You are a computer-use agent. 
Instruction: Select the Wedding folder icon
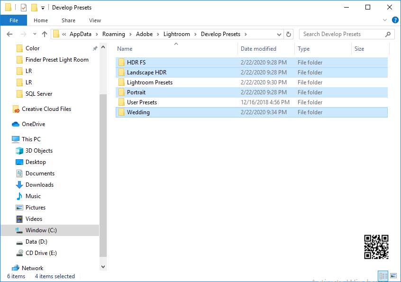click(x=121, y=112)
